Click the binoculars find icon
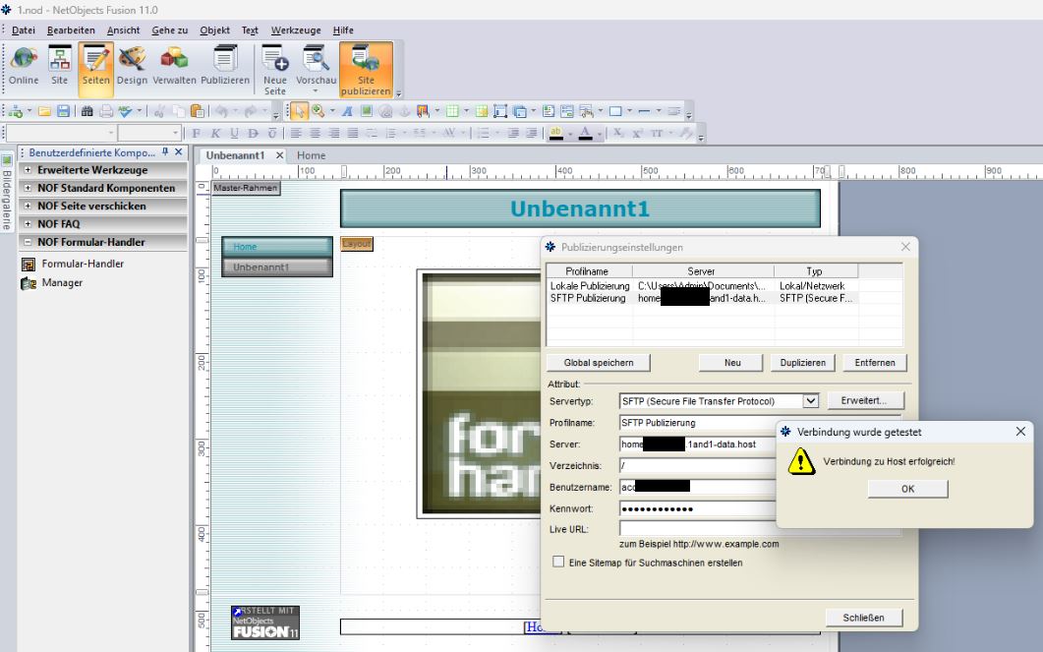This screenshot has height=652, width=1043. 87,111
